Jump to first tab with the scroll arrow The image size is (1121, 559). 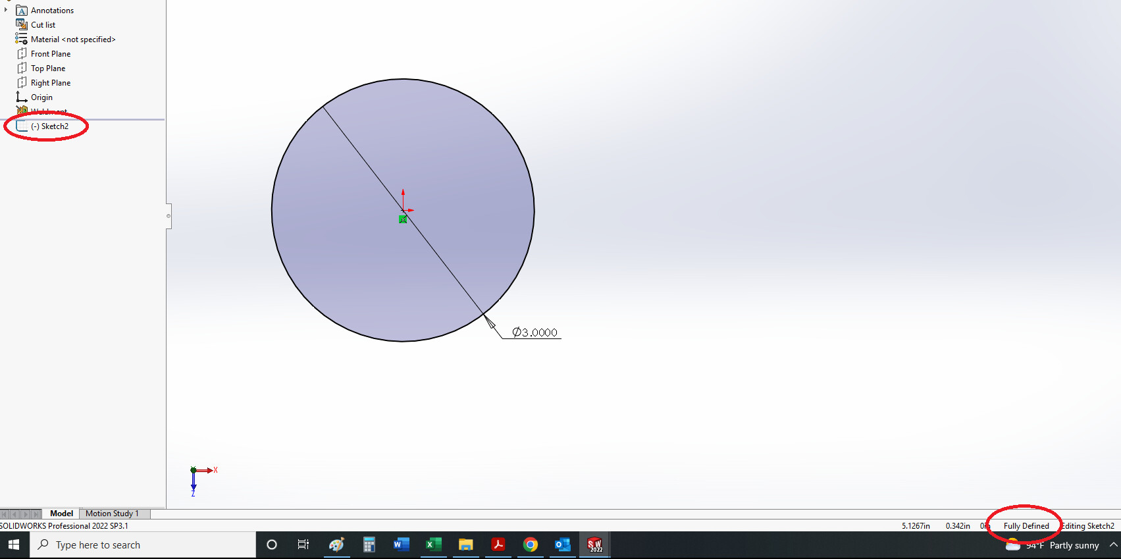point(5,514)
